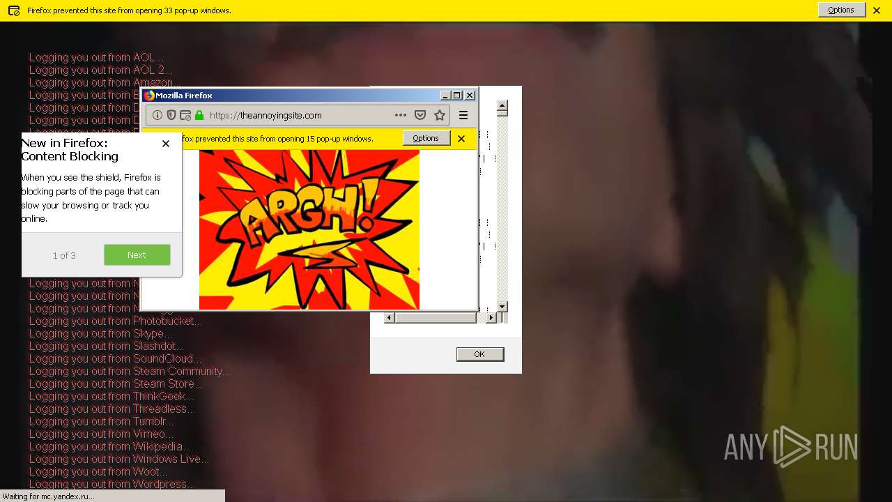Click the ARGH! comic image
Viewport: 892px width, 502px height.
309,229
